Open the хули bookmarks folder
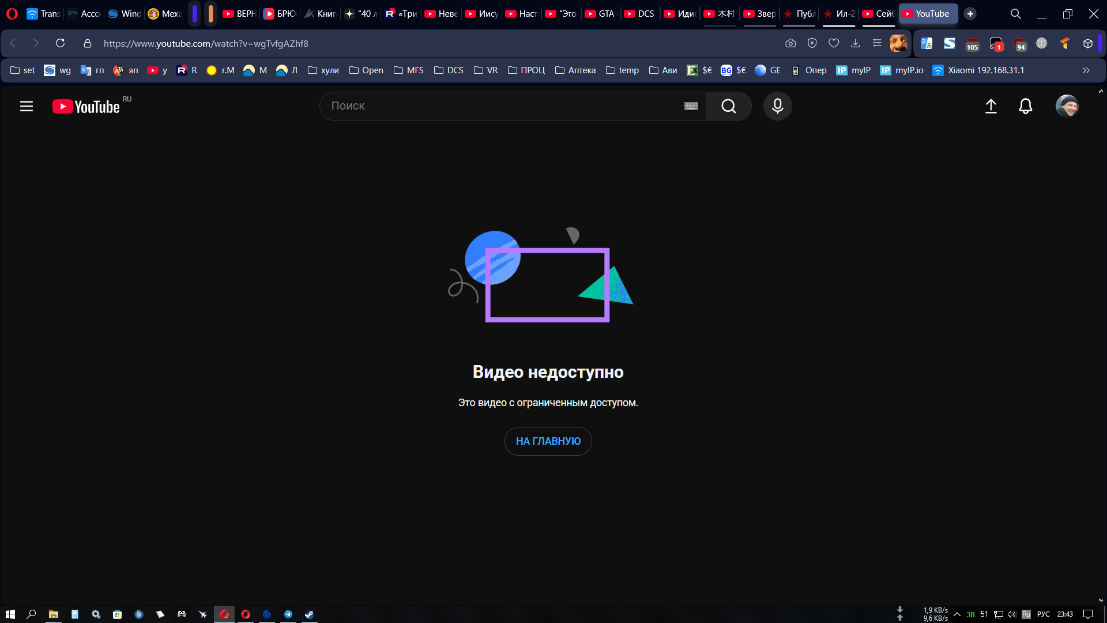This screenshot has height=623, width=1107. (x=323, y=70)
